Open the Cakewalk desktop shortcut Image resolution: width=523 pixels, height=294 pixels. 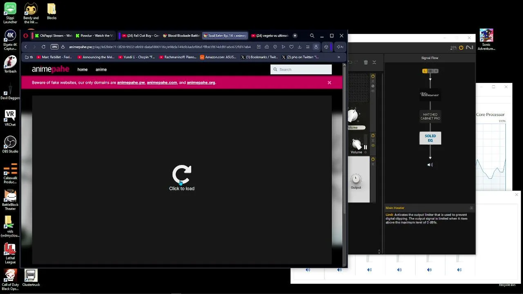(10, 174)
